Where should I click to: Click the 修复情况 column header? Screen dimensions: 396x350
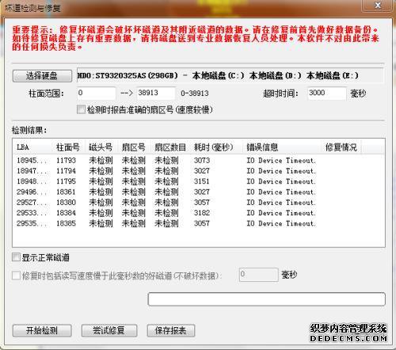pyautogui.click(x=341, y=147)
